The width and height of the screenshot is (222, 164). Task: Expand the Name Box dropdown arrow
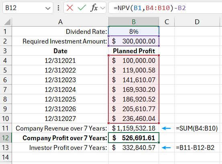(x=48, y=8)
